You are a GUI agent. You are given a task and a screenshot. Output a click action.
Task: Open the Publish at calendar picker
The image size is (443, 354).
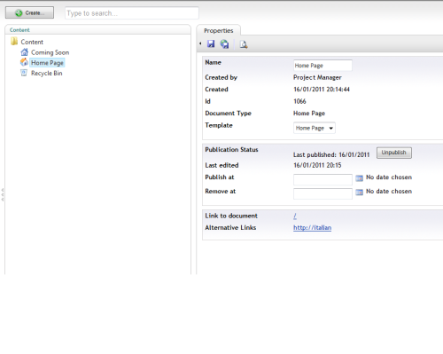[359, 178]
